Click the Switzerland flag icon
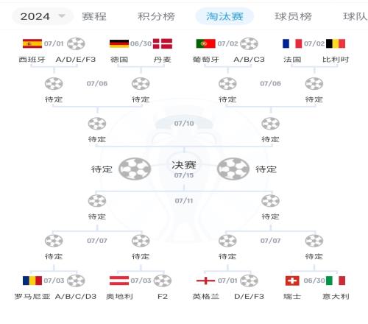 coord(292,281)
